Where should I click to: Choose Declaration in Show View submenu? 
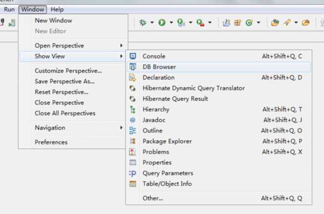point(218,77)
